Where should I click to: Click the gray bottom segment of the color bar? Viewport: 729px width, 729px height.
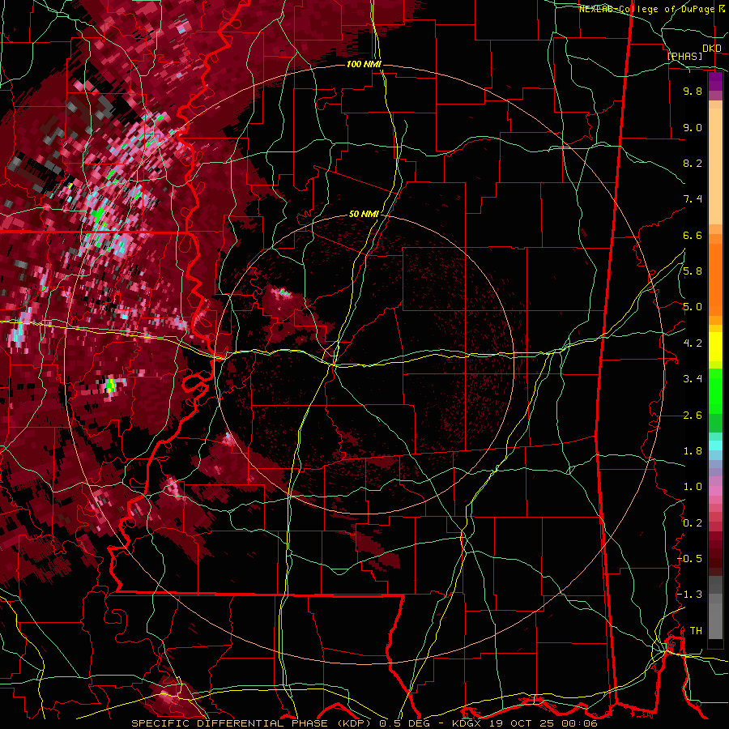pos(715,618)
